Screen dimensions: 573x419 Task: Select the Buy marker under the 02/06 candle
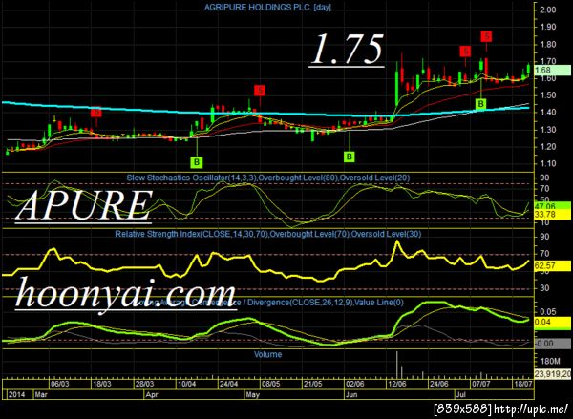tap(350, 157)
